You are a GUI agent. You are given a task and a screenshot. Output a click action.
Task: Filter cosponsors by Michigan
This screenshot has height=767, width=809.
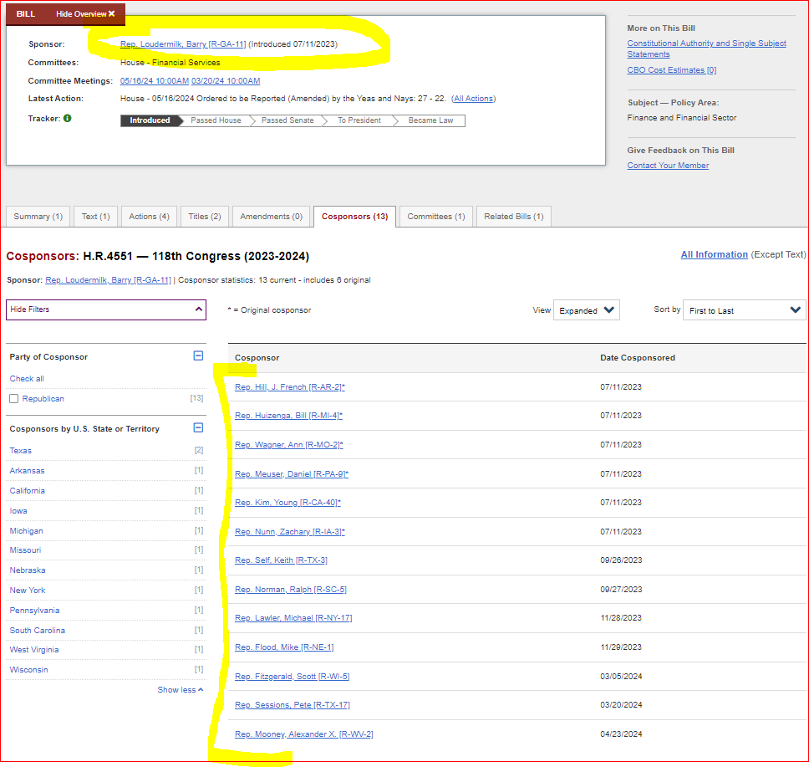pyautogui.click(x=26, y=531)
